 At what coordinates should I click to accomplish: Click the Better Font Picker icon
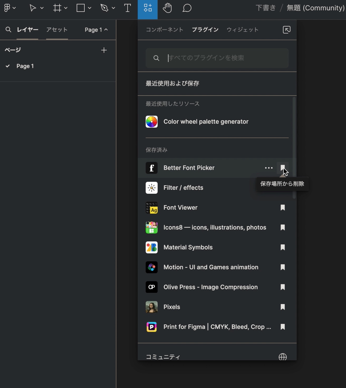click(x=152, y=168)
